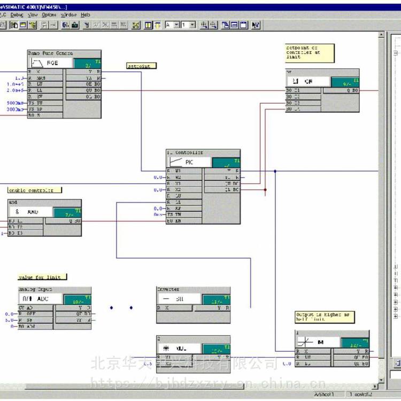Click the download to CPU toolbar icon
Viewport: 401px width, 401px height.
(x=75, y=25)
